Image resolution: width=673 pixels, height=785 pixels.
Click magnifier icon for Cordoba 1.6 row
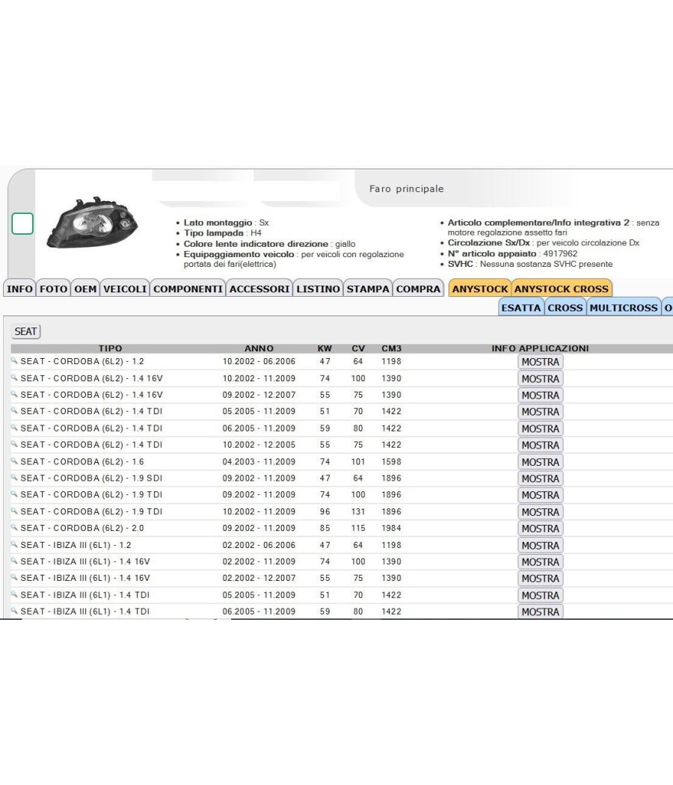[14, 461]
